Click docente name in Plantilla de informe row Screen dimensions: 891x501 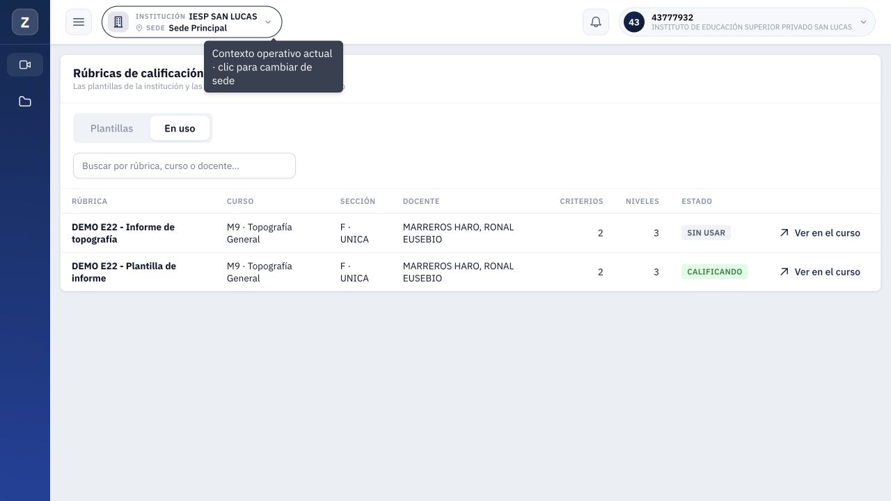point(458,272)
